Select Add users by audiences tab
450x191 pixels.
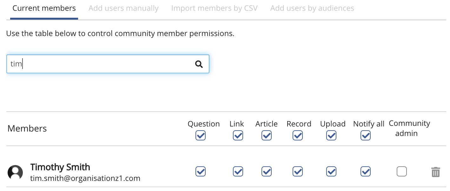coord(312,8)
